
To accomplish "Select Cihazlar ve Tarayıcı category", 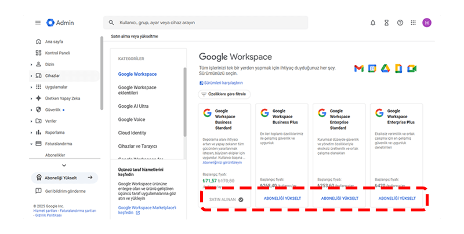I will click(137, 146).
